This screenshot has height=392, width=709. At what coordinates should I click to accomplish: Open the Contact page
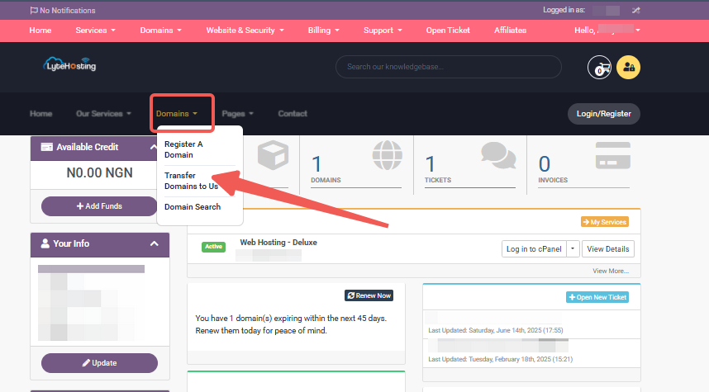click(292, 114)
